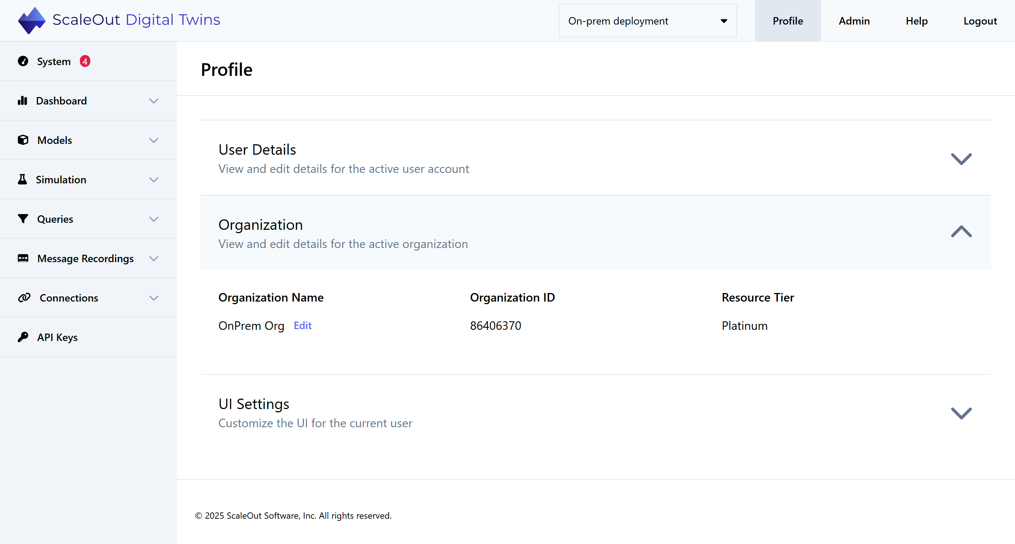This screenshot has height=544, width=1015.
Task: Click the Resource Tier column label
Action: (758, 297)
